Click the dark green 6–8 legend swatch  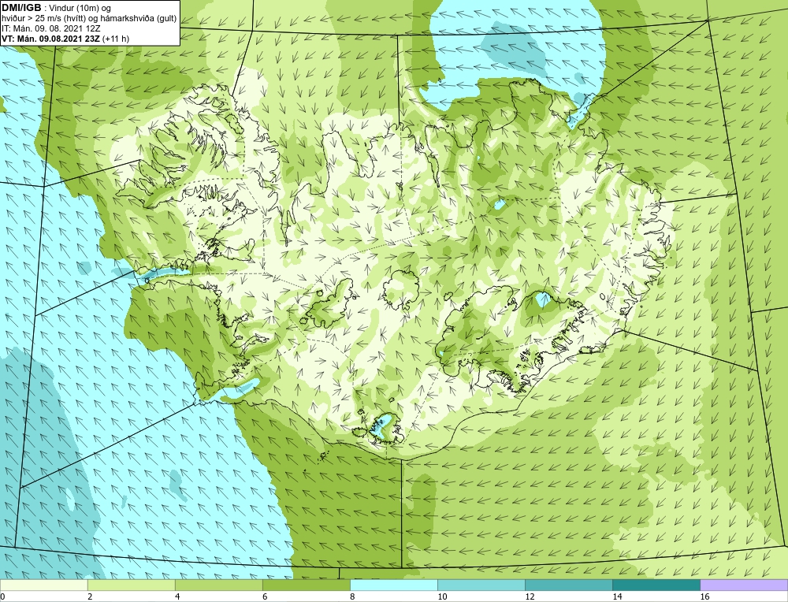point(306,585)
